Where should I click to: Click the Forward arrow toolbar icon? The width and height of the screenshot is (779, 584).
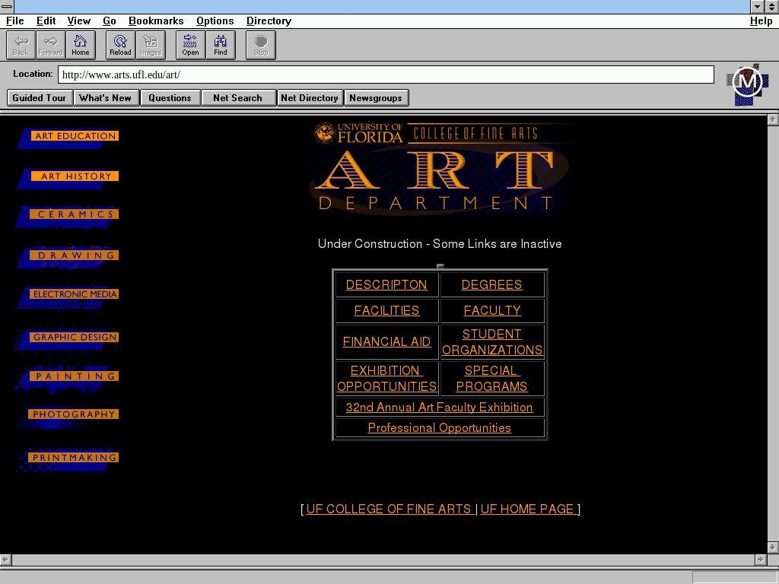[50, 45]
